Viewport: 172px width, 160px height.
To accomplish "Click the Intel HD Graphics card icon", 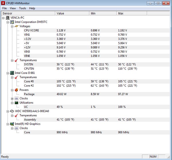I will pyautogui.click(x=12, y=124).
